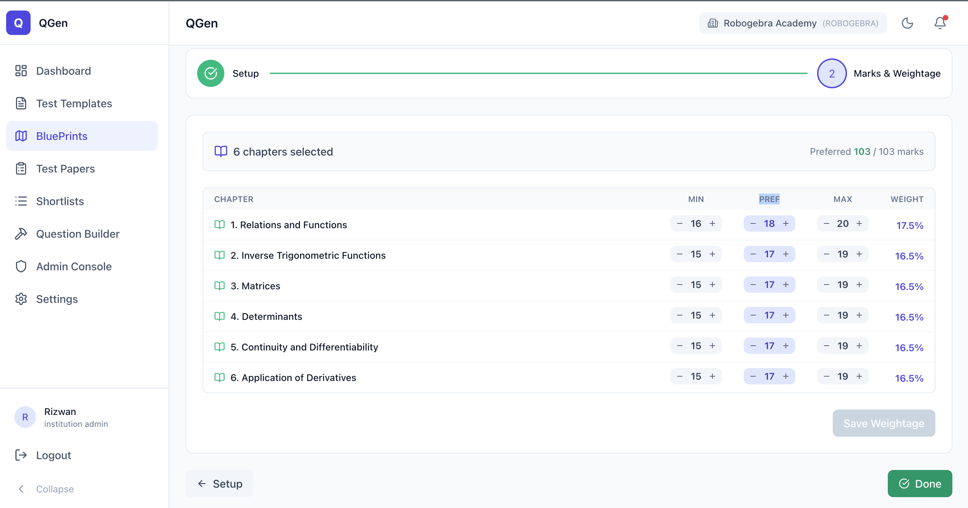Image resolution: width=968 pixels, height=508 pixels.
Task: Click Admin Console shield icon
Action: coord(21,266)
